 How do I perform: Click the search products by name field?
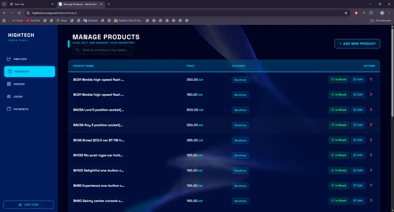point(103,50)
